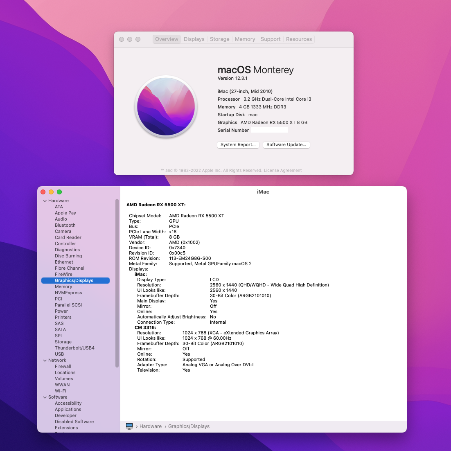Select Power in the sidebar
This screenshot has height=451, width=451.
click(61, 311)
